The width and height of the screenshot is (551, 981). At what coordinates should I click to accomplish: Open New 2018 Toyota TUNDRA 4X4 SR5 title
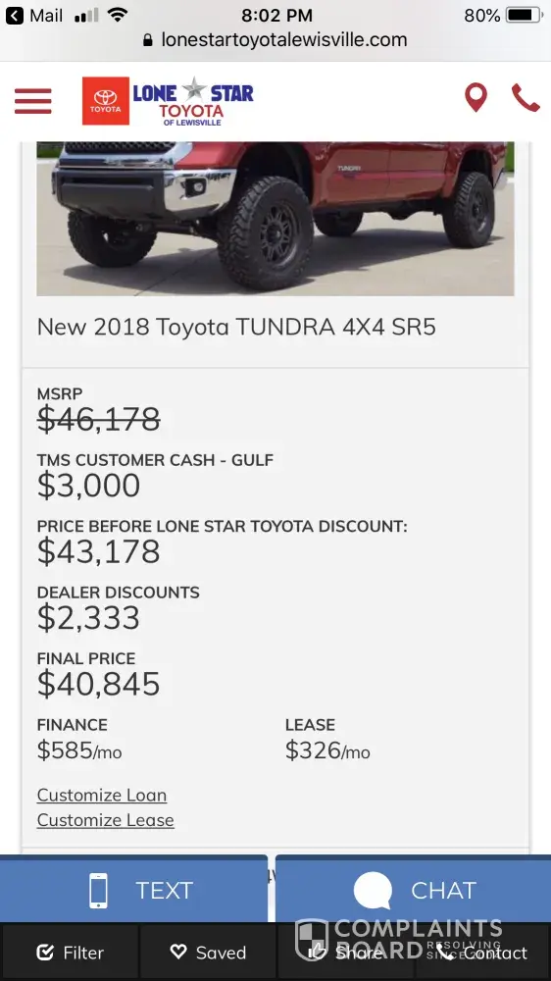pyautogui.click(x=236, y=328)
